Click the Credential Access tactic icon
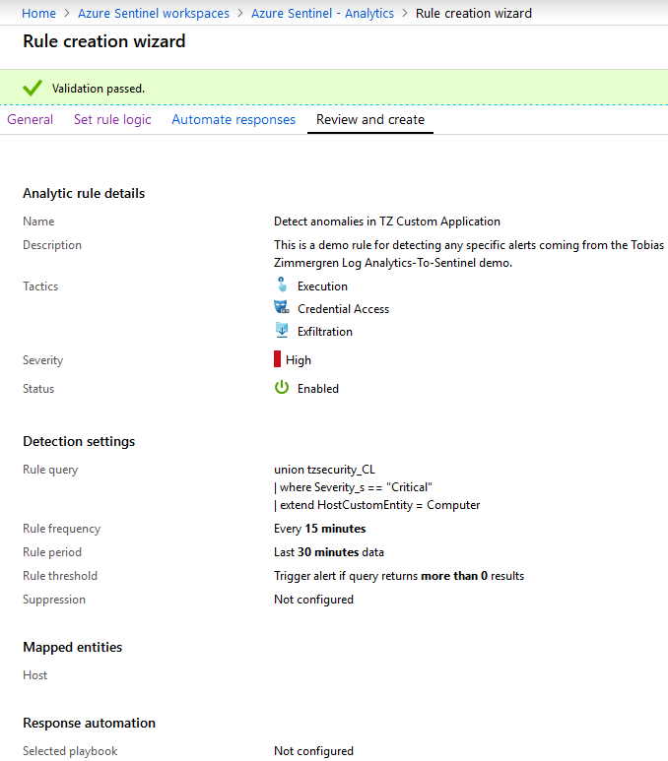This screenshot has height=761, width=668. 282,308
